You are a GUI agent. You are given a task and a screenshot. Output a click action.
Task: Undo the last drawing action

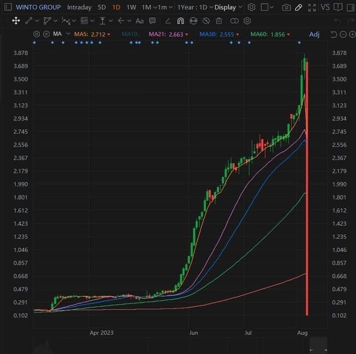point(338,21)
